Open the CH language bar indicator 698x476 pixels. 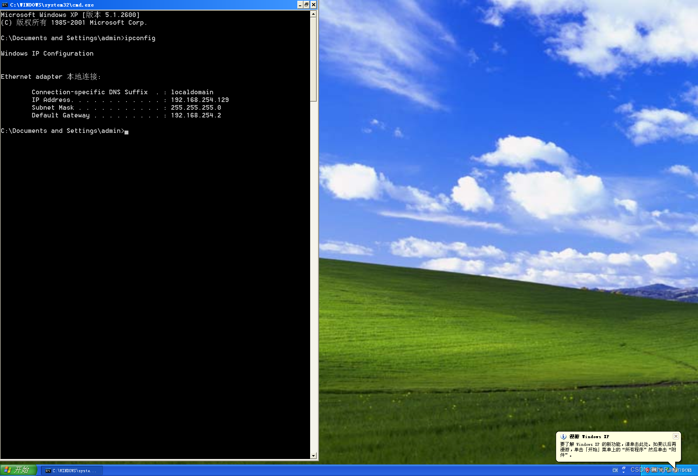tap(615, 470)
